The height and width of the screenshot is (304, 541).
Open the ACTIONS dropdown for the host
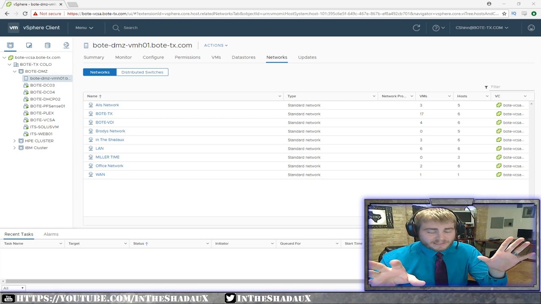(x=216, y=45)
